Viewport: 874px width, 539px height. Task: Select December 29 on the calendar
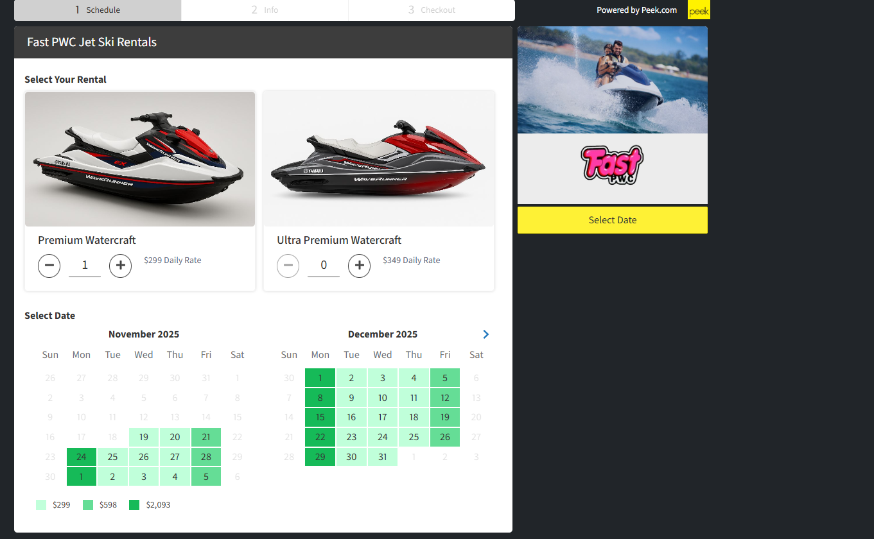pos(320,457)
